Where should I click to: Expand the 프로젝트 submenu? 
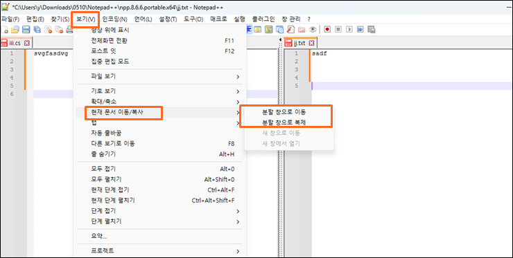pyautogui.click(x=159, y=251)
